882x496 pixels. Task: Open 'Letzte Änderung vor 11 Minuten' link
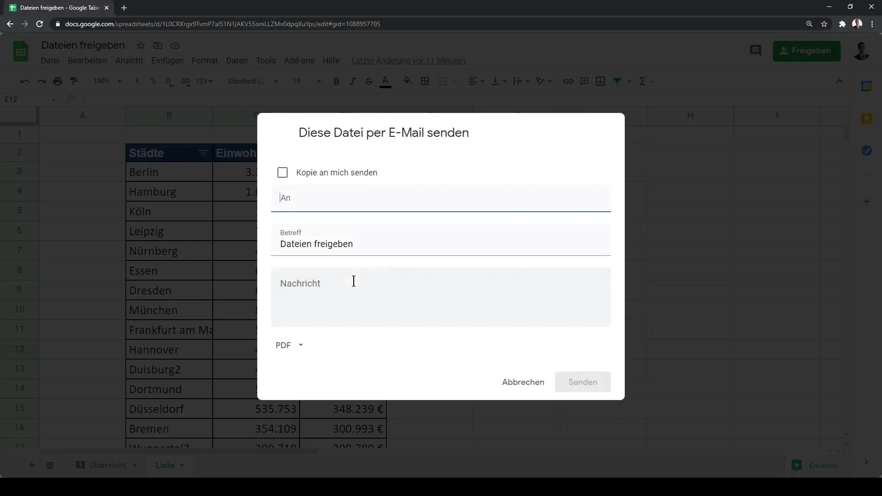(x=408, y=61)
